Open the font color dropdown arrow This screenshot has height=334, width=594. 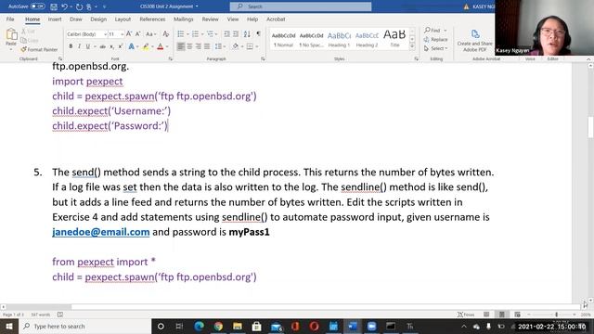167,46
